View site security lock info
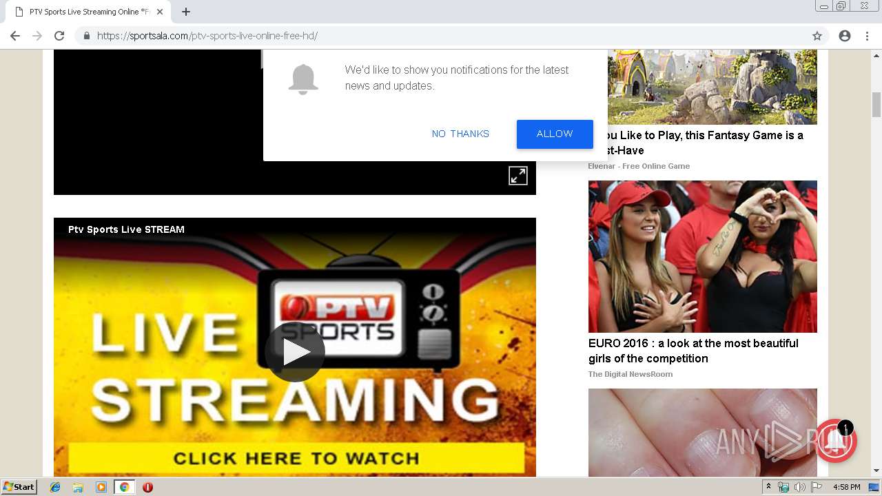The width and height of the screenshot is (882, 496). [87, 36]
